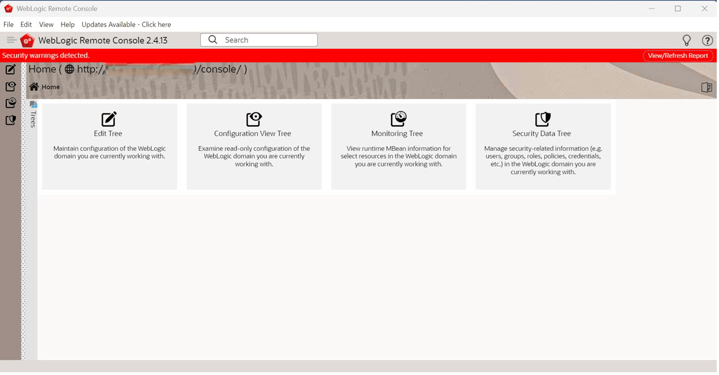Viewport: 719px width, 375px height.
Task: Close the WebLogic Remote Console window
Action: 705,9
